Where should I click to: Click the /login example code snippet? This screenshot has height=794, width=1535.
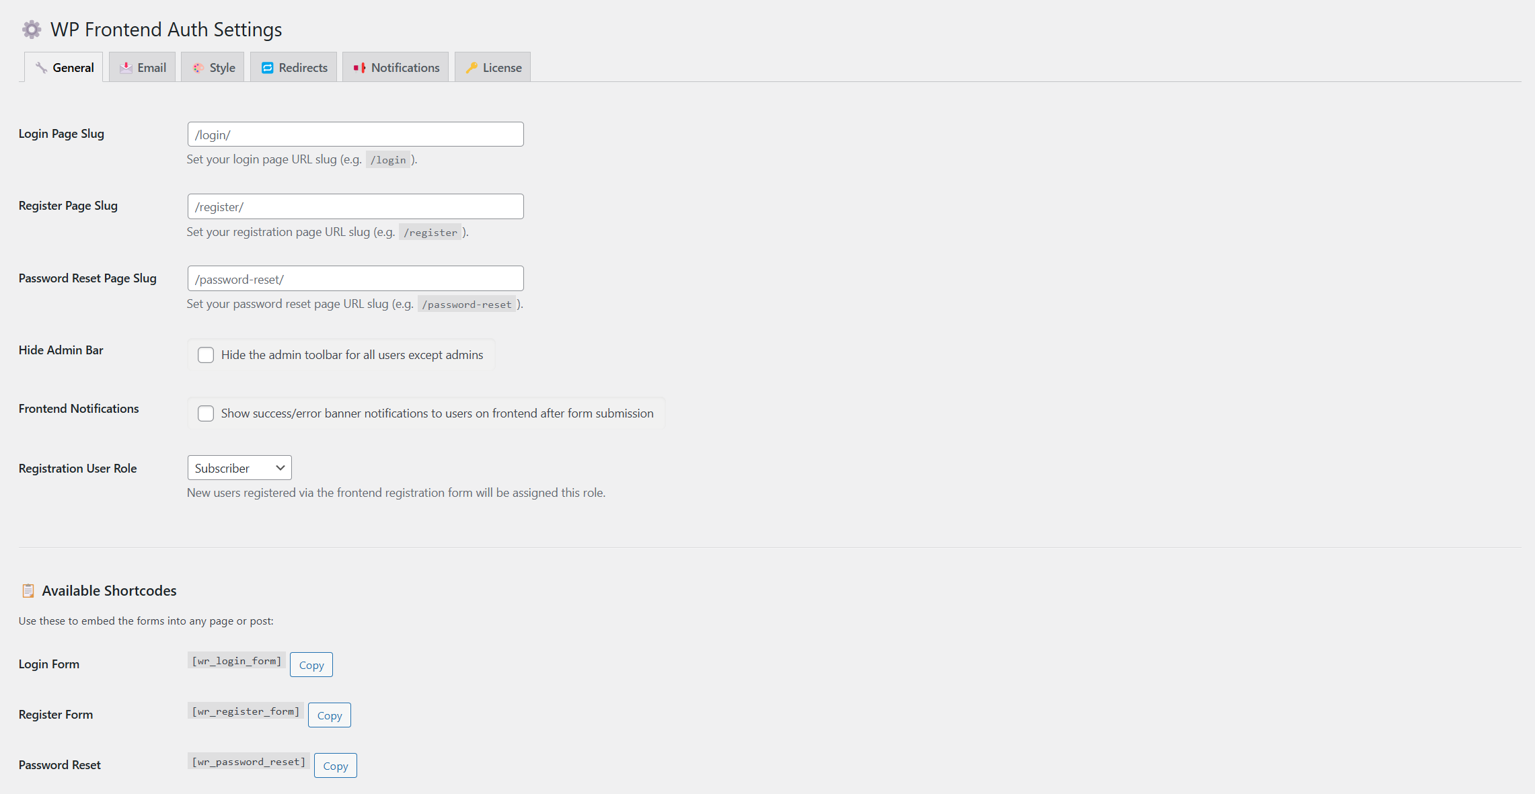coord(388,160)
